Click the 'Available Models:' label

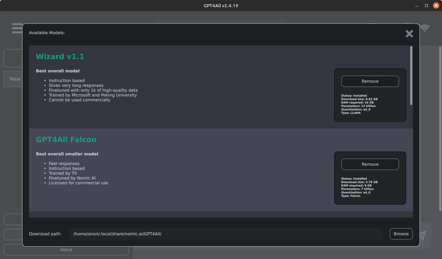click(x=47, y=33)
